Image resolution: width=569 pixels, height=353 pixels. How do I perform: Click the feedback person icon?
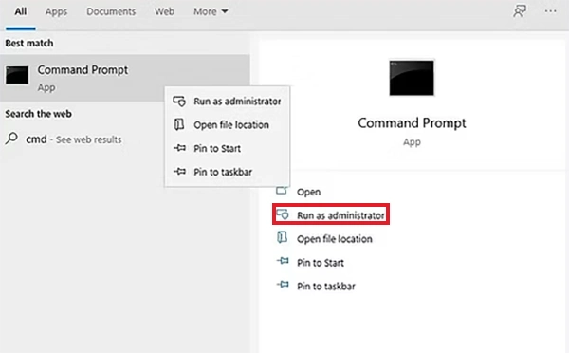pyautogui.click(x=520, y=11)
